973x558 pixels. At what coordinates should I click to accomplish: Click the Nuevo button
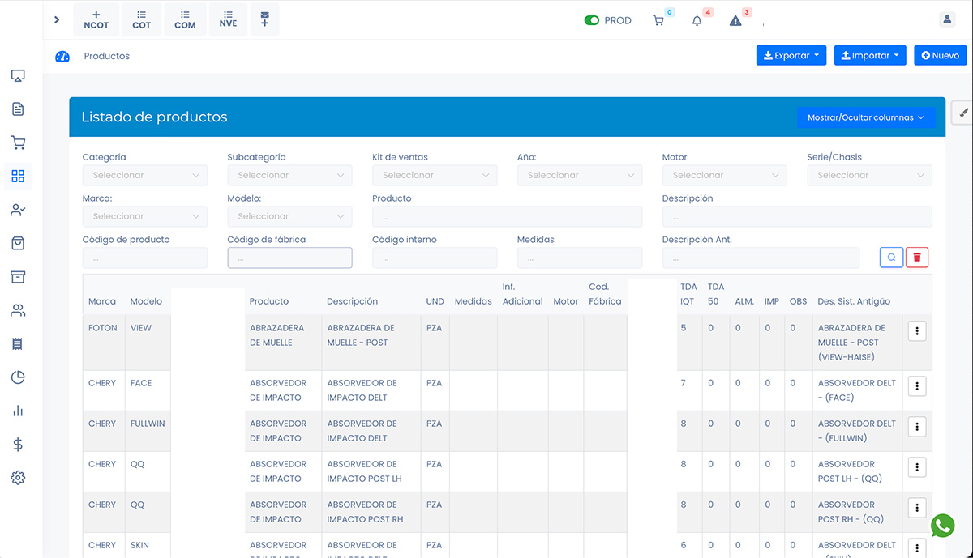pyautogui.click(x=940, y=56)
